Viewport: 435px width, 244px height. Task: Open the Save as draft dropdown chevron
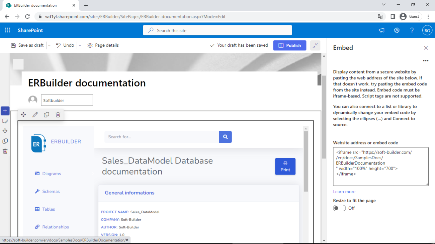pyautogui.click(x=49, y=45)
